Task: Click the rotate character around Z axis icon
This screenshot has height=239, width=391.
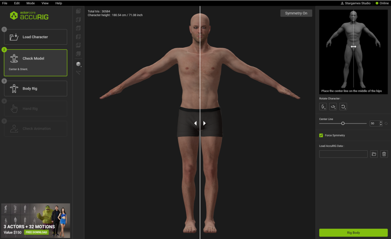Action: point(343,107)
